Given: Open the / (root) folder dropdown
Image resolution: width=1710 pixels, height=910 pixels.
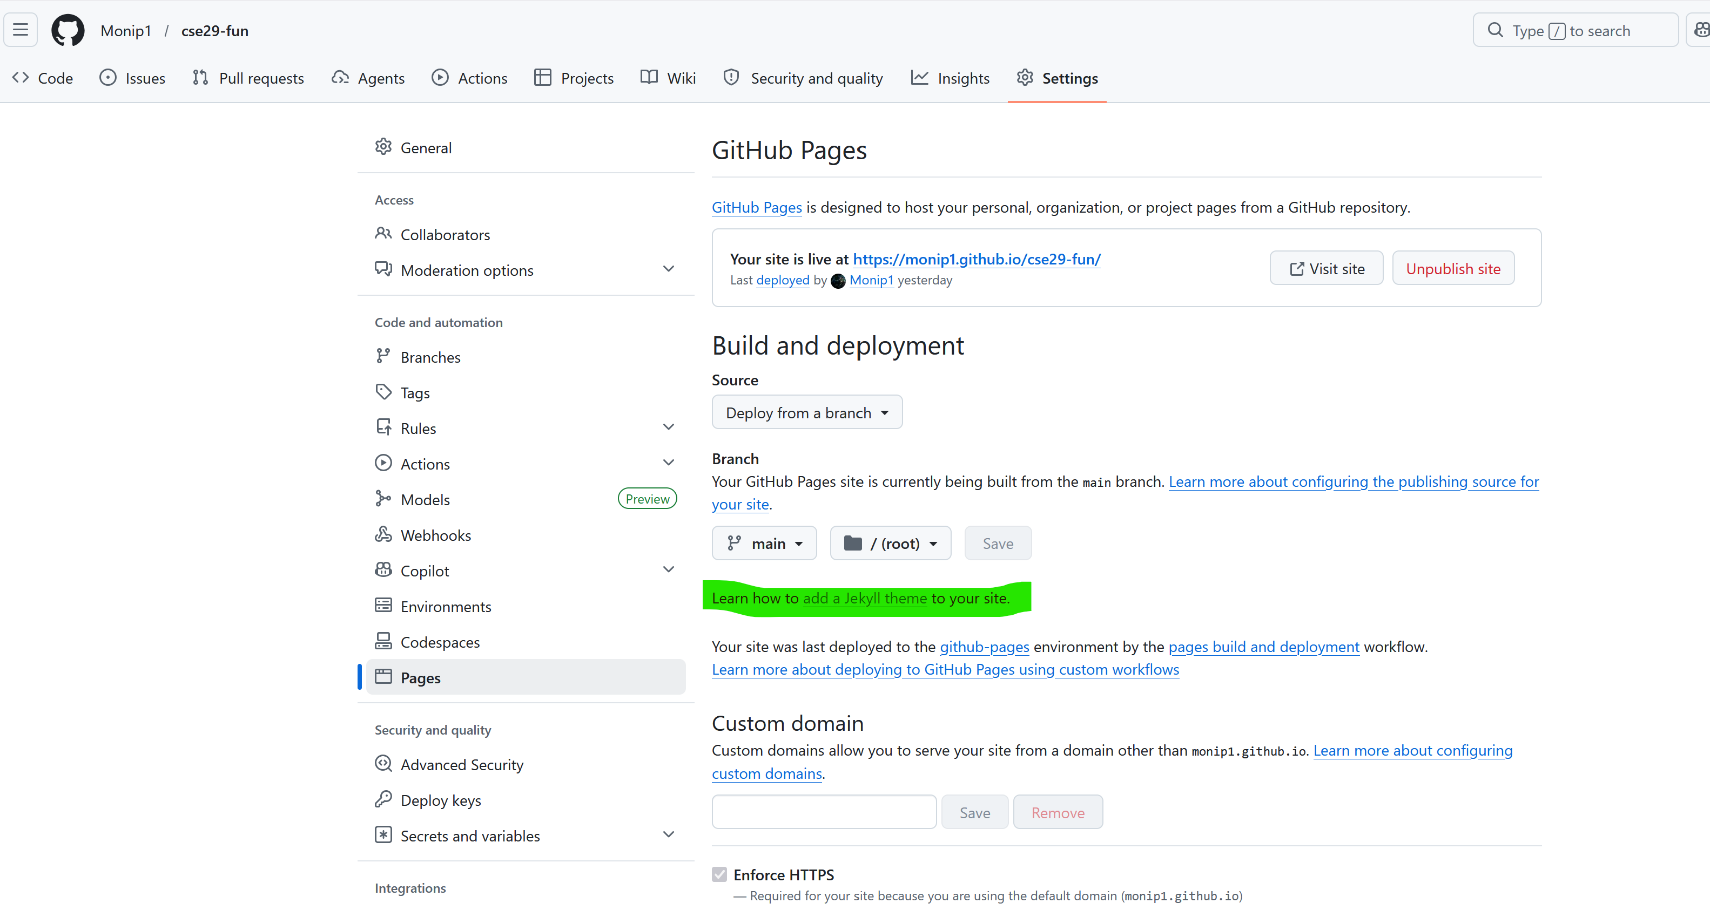Looking at the screenshot, I should (x=890, y=543).
